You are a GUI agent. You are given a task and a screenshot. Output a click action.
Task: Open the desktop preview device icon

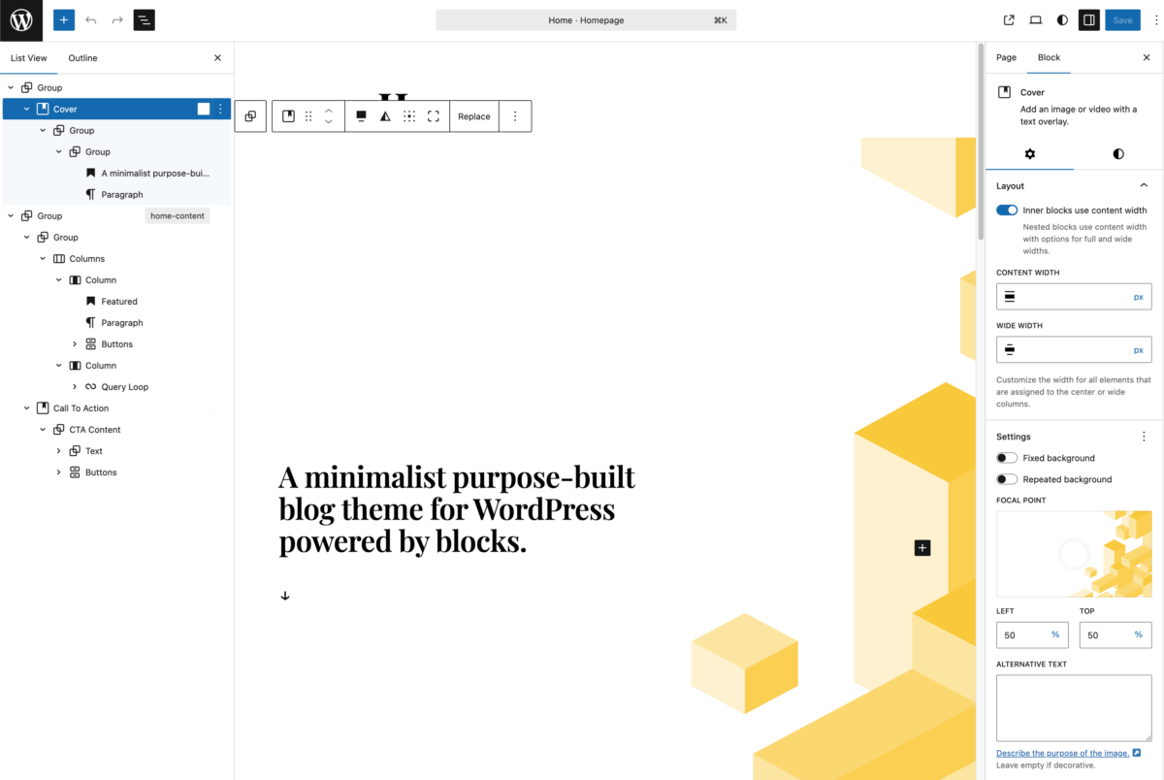pyautogui.click(x=1035, y=19)
